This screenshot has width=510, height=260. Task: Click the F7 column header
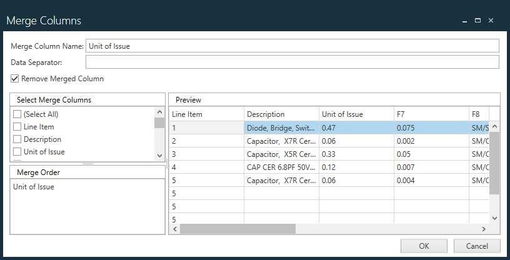pyautogui.click(x=431, y=114)
